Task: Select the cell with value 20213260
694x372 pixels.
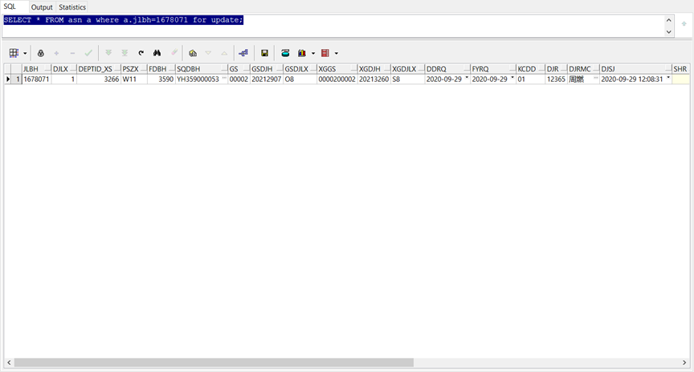Action: click(374, 80)
